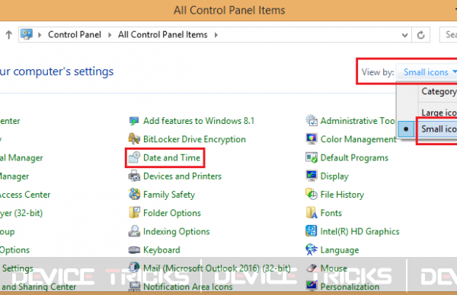This screenshot has height=295, width=457.
Task: Open the Color Management link
Action: point(358,139)
